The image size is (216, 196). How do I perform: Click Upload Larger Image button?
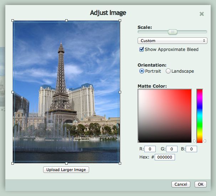tap(66, 170)
